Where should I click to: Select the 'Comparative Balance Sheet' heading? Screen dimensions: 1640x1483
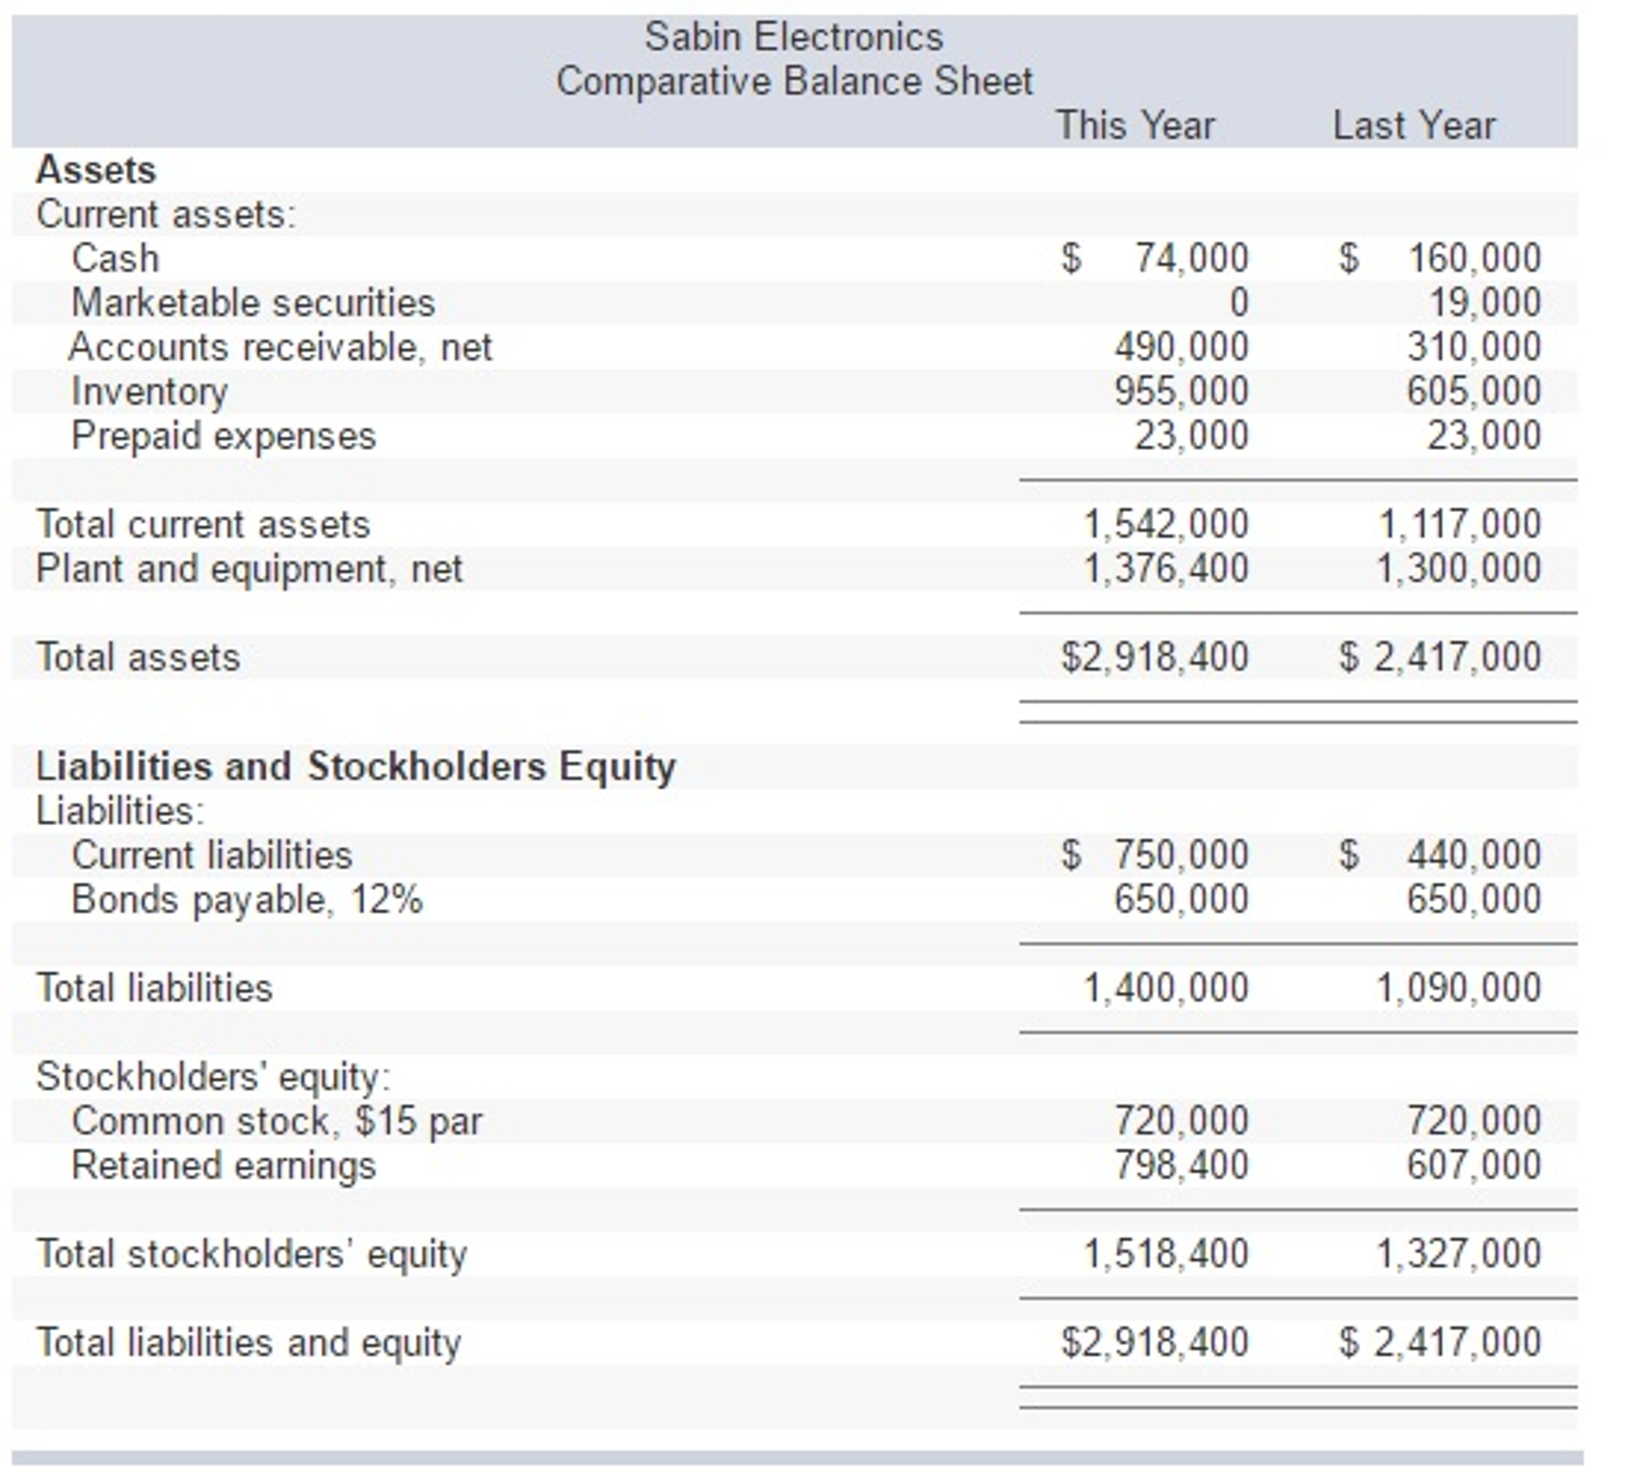(x=794, y=82)
